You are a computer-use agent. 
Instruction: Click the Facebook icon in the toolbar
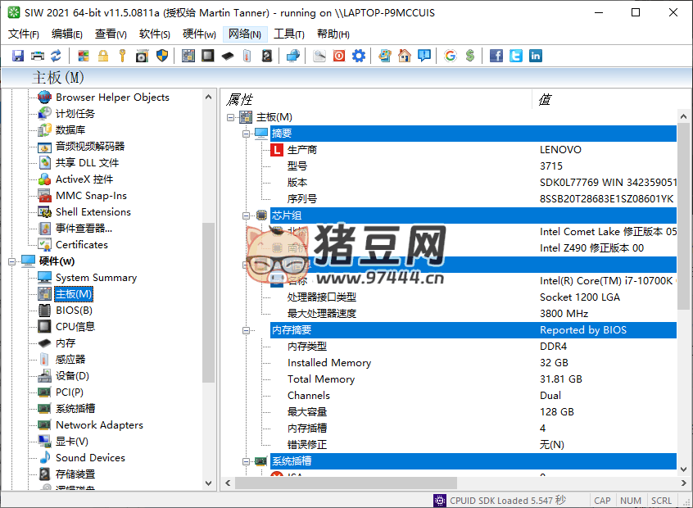click(496, 56)
